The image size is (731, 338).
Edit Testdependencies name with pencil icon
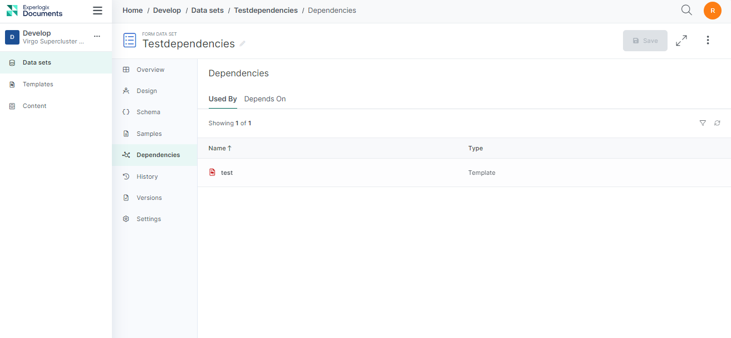(242, 44)
